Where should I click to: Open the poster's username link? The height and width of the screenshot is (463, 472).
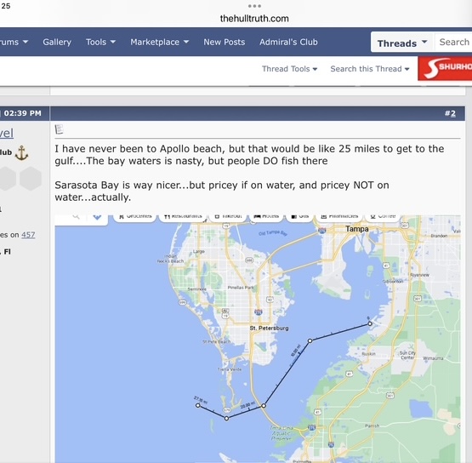tap(6, 133)
